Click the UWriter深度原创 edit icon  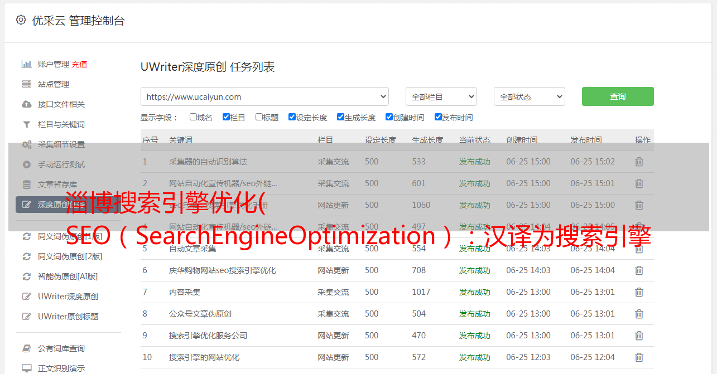26,297
